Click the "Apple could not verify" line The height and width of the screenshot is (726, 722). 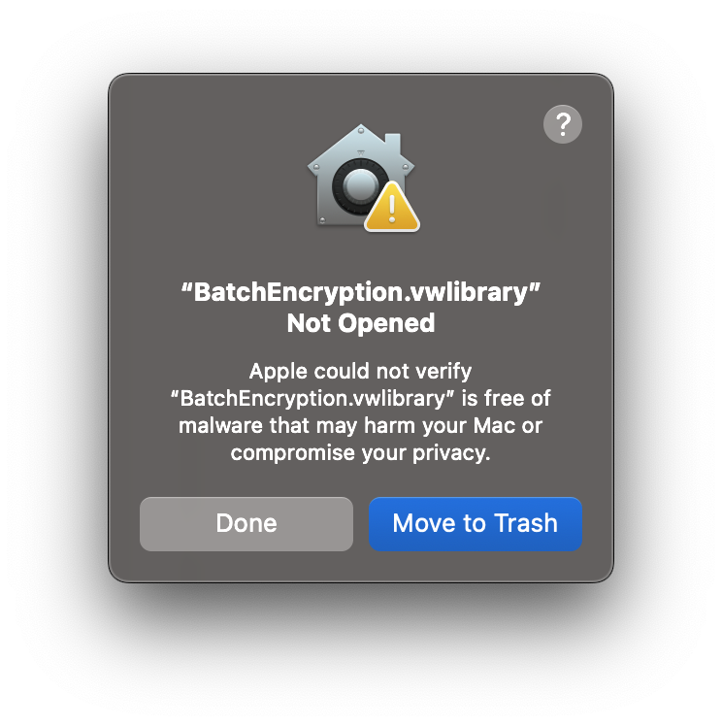[x=361, y=372]
